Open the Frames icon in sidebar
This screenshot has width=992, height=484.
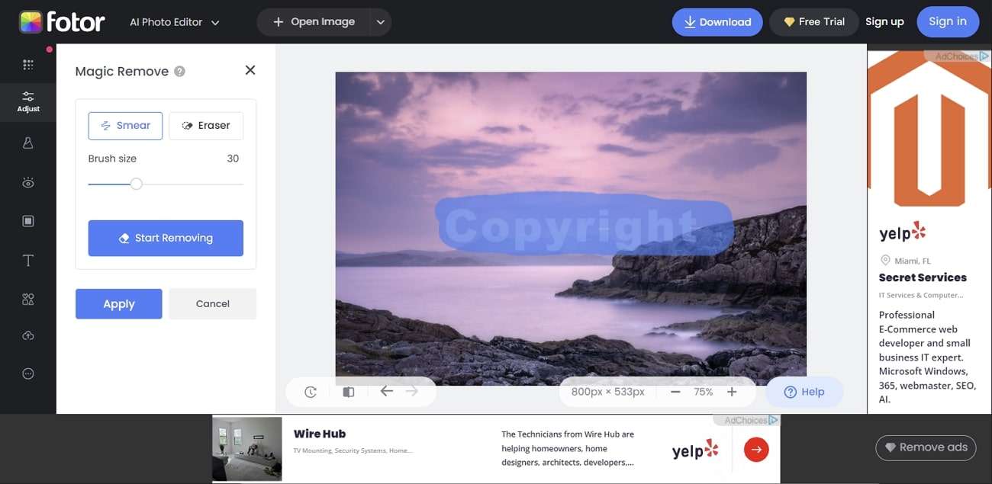[x=28, y=221]
